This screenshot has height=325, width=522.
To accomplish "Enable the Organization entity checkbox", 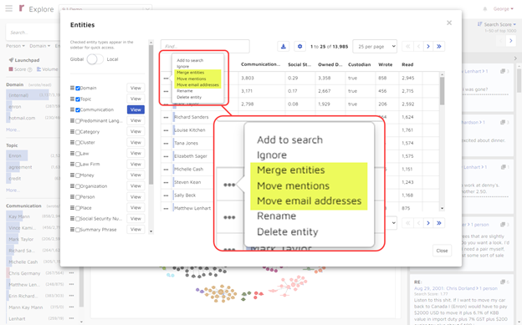I will pyautogui.click(x=78, y=186).
